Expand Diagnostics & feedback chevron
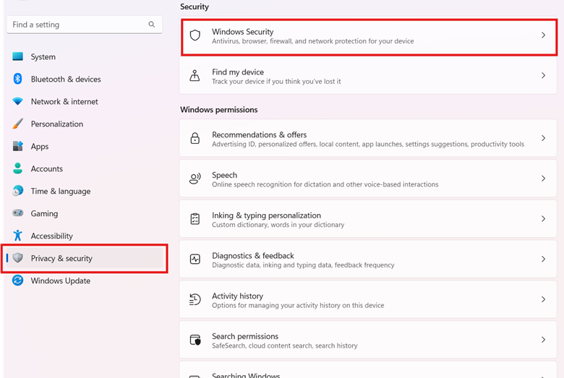Image resolution: width=564 pixels, height=378 pixels. (543, 259)
